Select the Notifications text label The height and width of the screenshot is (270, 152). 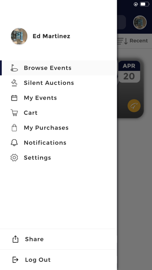pos(45,143)
